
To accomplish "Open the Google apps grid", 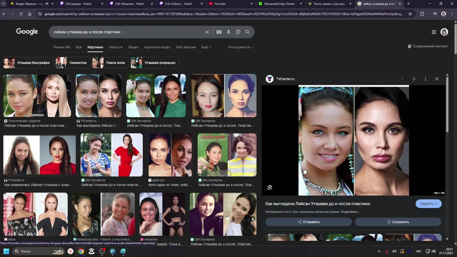I will tap(434, 32).
